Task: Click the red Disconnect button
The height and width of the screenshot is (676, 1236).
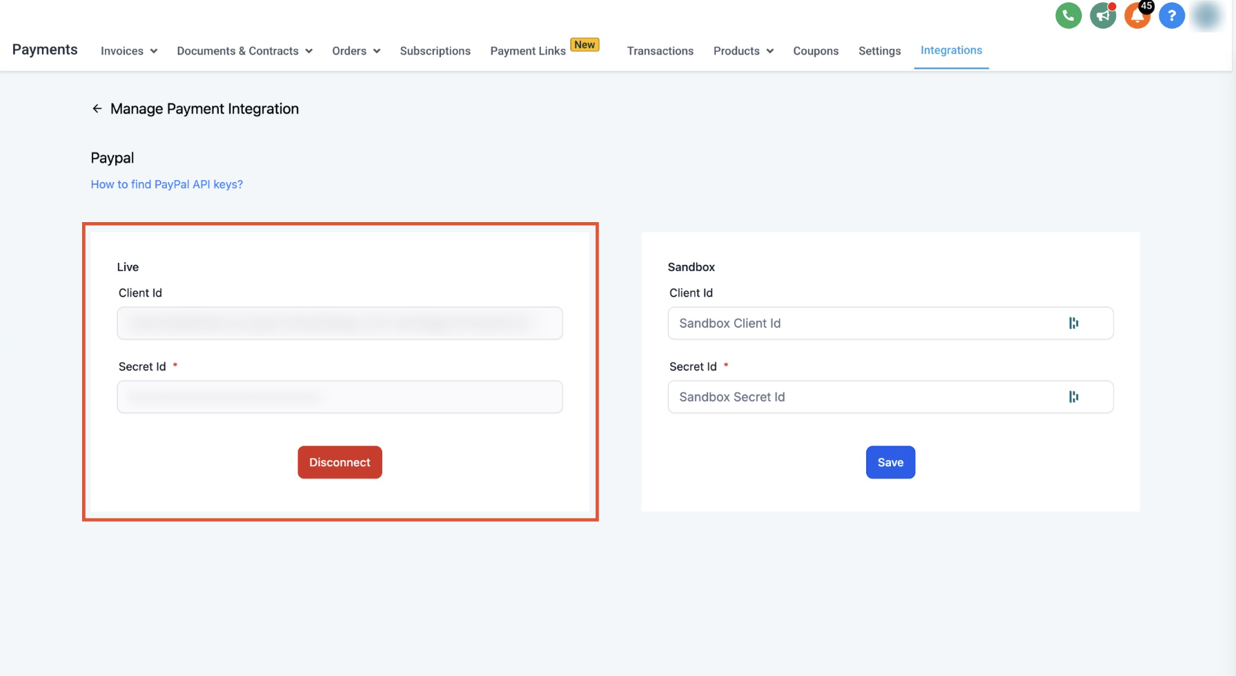Action: (340, 462)
